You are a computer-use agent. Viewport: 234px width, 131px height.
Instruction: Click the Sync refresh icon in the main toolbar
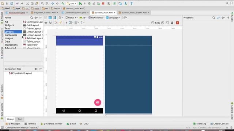(x=12, y=3)
